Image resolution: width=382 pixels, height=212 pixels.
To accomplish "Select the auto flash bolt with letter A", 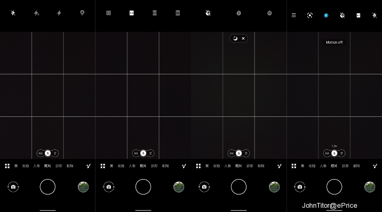I will point(37,13).
